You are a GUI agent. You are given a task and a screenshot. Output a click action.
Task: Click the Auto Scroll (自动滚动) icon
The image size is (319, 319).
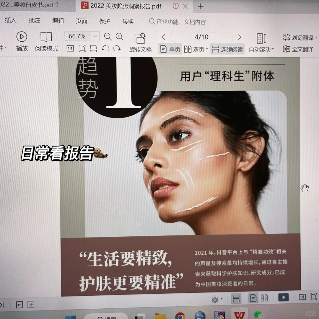pos(261,38)
